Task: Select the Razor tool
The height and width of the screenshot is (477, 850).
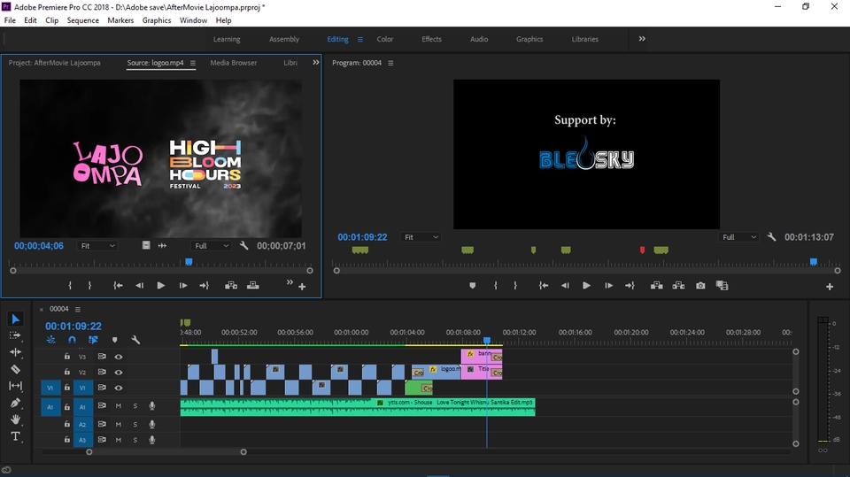Action: [x=15, y=369]
